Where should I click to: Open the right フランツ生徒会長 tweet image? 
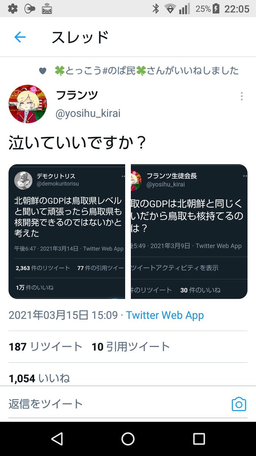pos(189,231)
